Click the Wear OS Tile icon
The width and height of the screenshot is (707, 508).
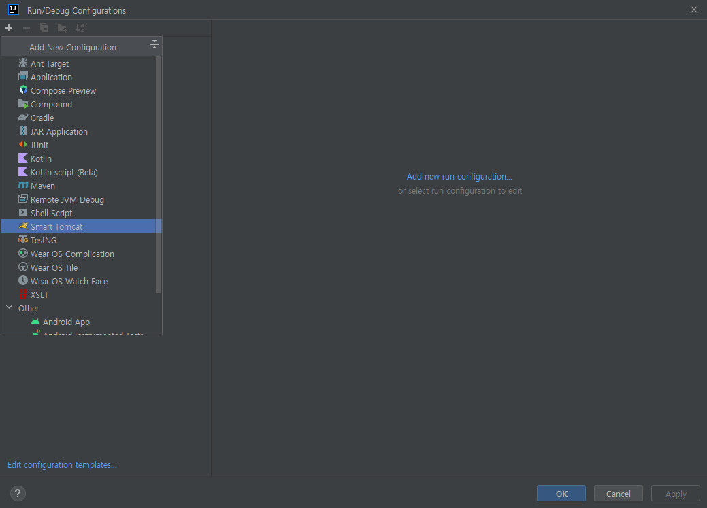(x=23, y=267)
